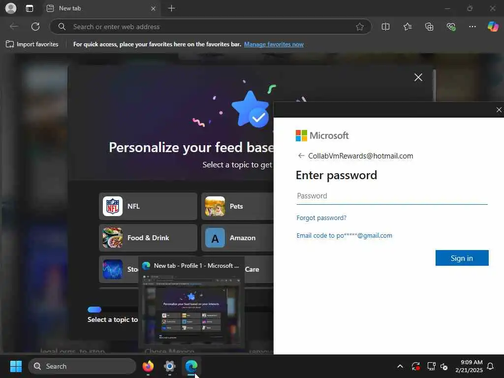
Task: Open the Copilot icon in the toolbar
Action: 493,27
